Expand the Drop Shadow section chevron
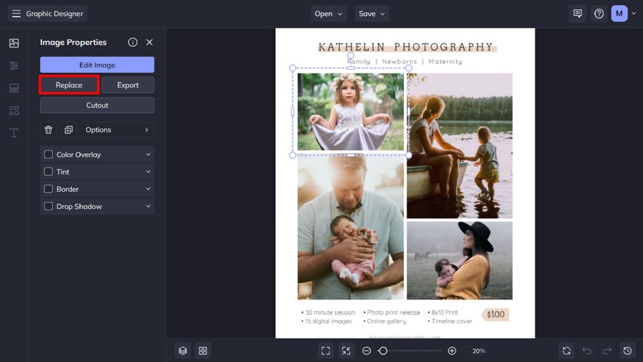Screen dimensions: 643x362 point(148,206)
